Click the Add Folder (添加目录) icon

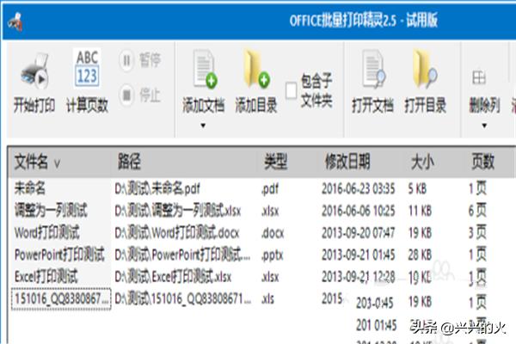256,69
